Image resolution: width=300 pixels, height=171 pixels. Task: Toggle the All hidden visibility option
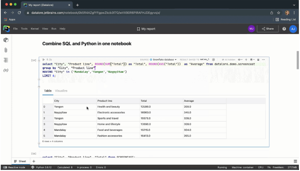point(228,60)
